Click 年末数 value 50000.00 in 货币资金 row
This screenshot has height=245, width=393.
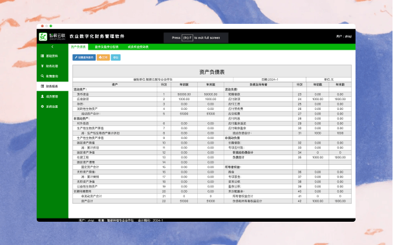tap(211, 94)
